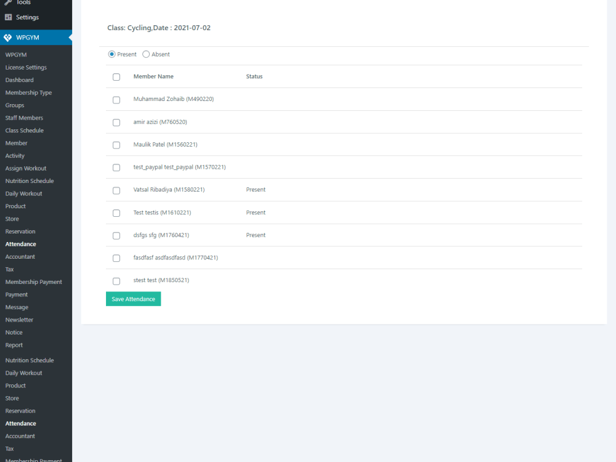Click Present status in dsfgs sfg row
Screen dimensions: 616x462
point(256,235)
